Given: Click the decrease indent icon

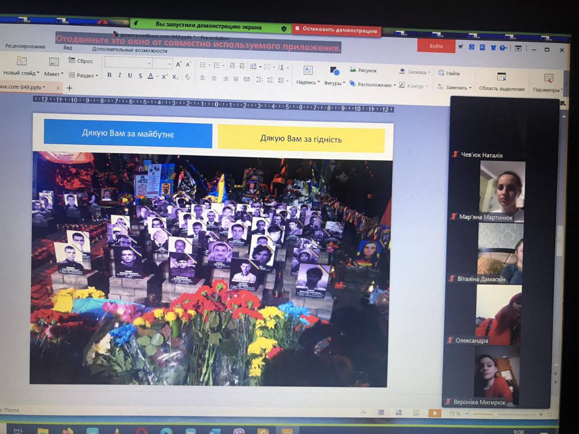Looking at the screenshot, I should click(232, 66).
